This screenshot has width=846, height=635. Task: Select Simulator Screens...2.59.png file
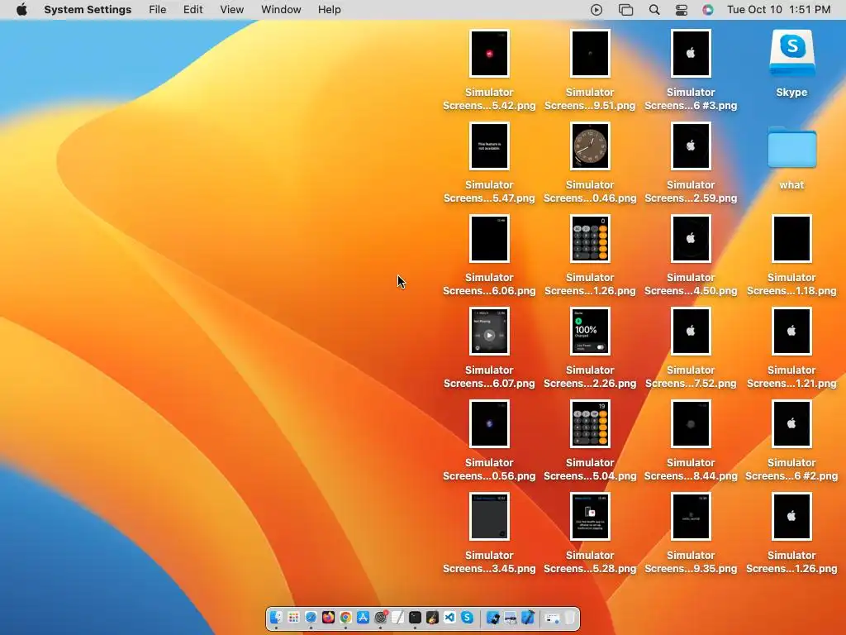[691, 146]
